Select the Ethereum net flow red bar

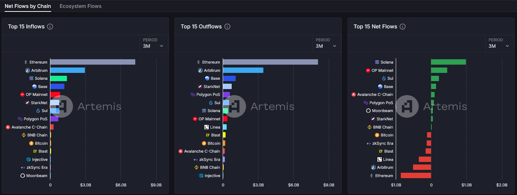(x=416, y=176)
